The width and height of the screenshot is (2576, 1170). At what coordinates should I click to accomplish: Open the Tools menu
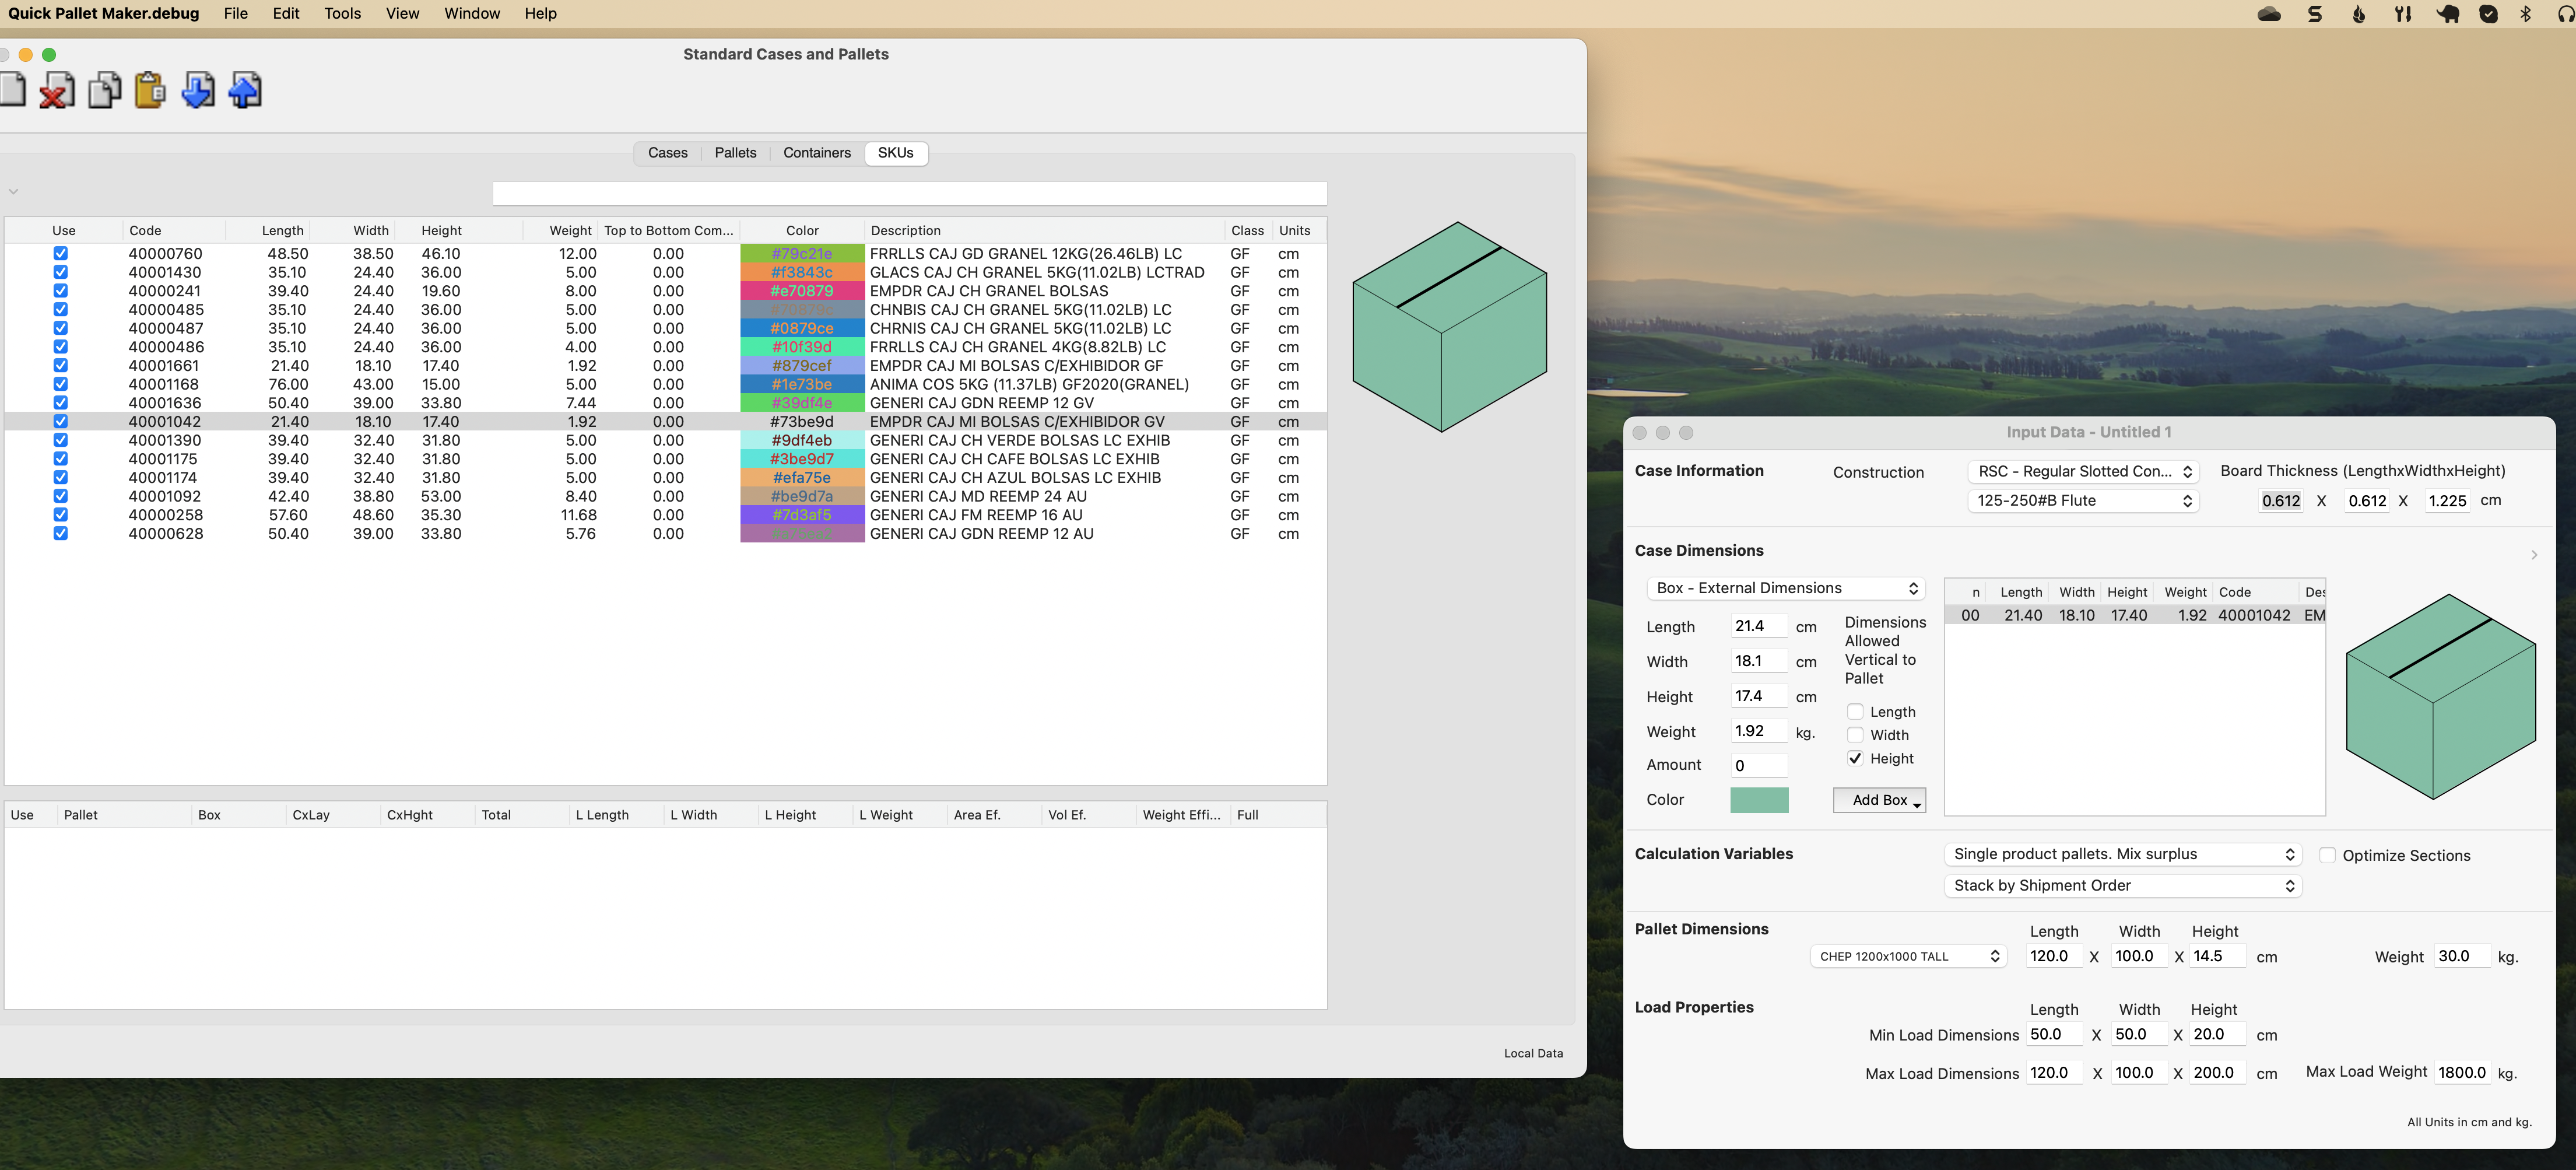click(x=342, y=14)
